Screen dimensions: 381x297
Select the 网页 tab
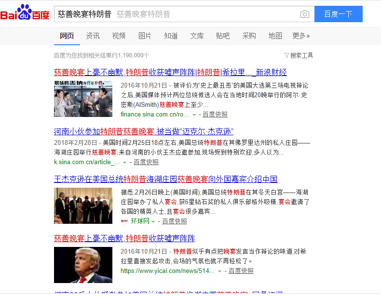tap(67, 36)
